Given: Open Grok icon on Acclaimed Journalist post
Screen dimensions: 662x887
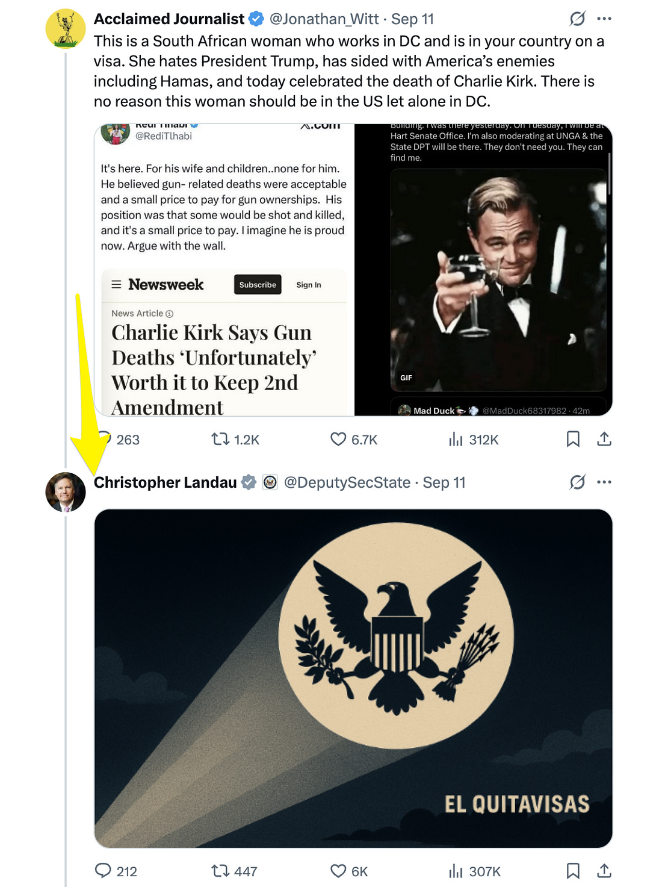Looking at the screenshot, I should coord(577,19).
